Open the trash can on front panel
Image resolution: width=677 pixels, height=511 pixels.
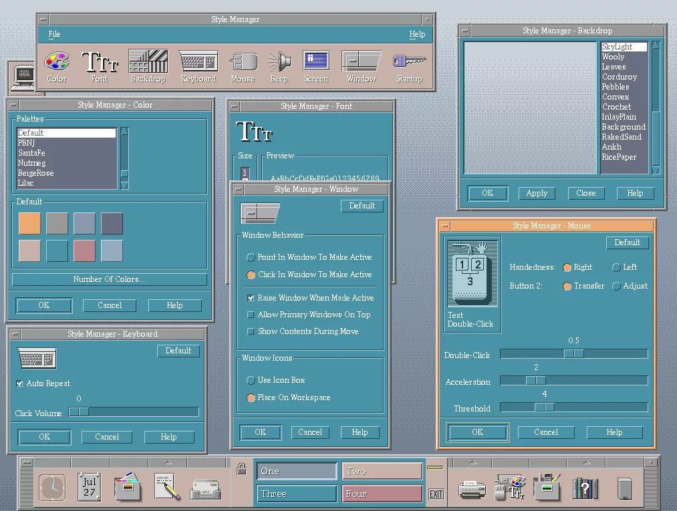[x=623, y=488]
